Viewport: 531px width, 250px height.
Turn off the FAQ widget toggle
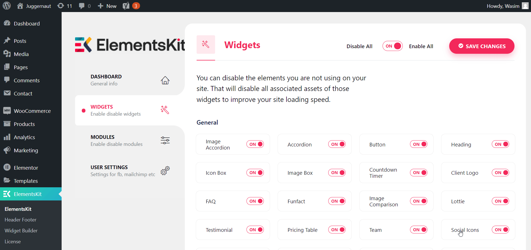(x=255, y=201)
